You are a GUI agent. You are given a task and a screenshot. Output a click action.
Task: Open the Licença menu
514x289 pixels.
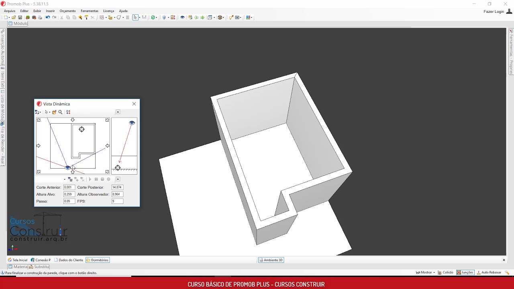[108, 11]
